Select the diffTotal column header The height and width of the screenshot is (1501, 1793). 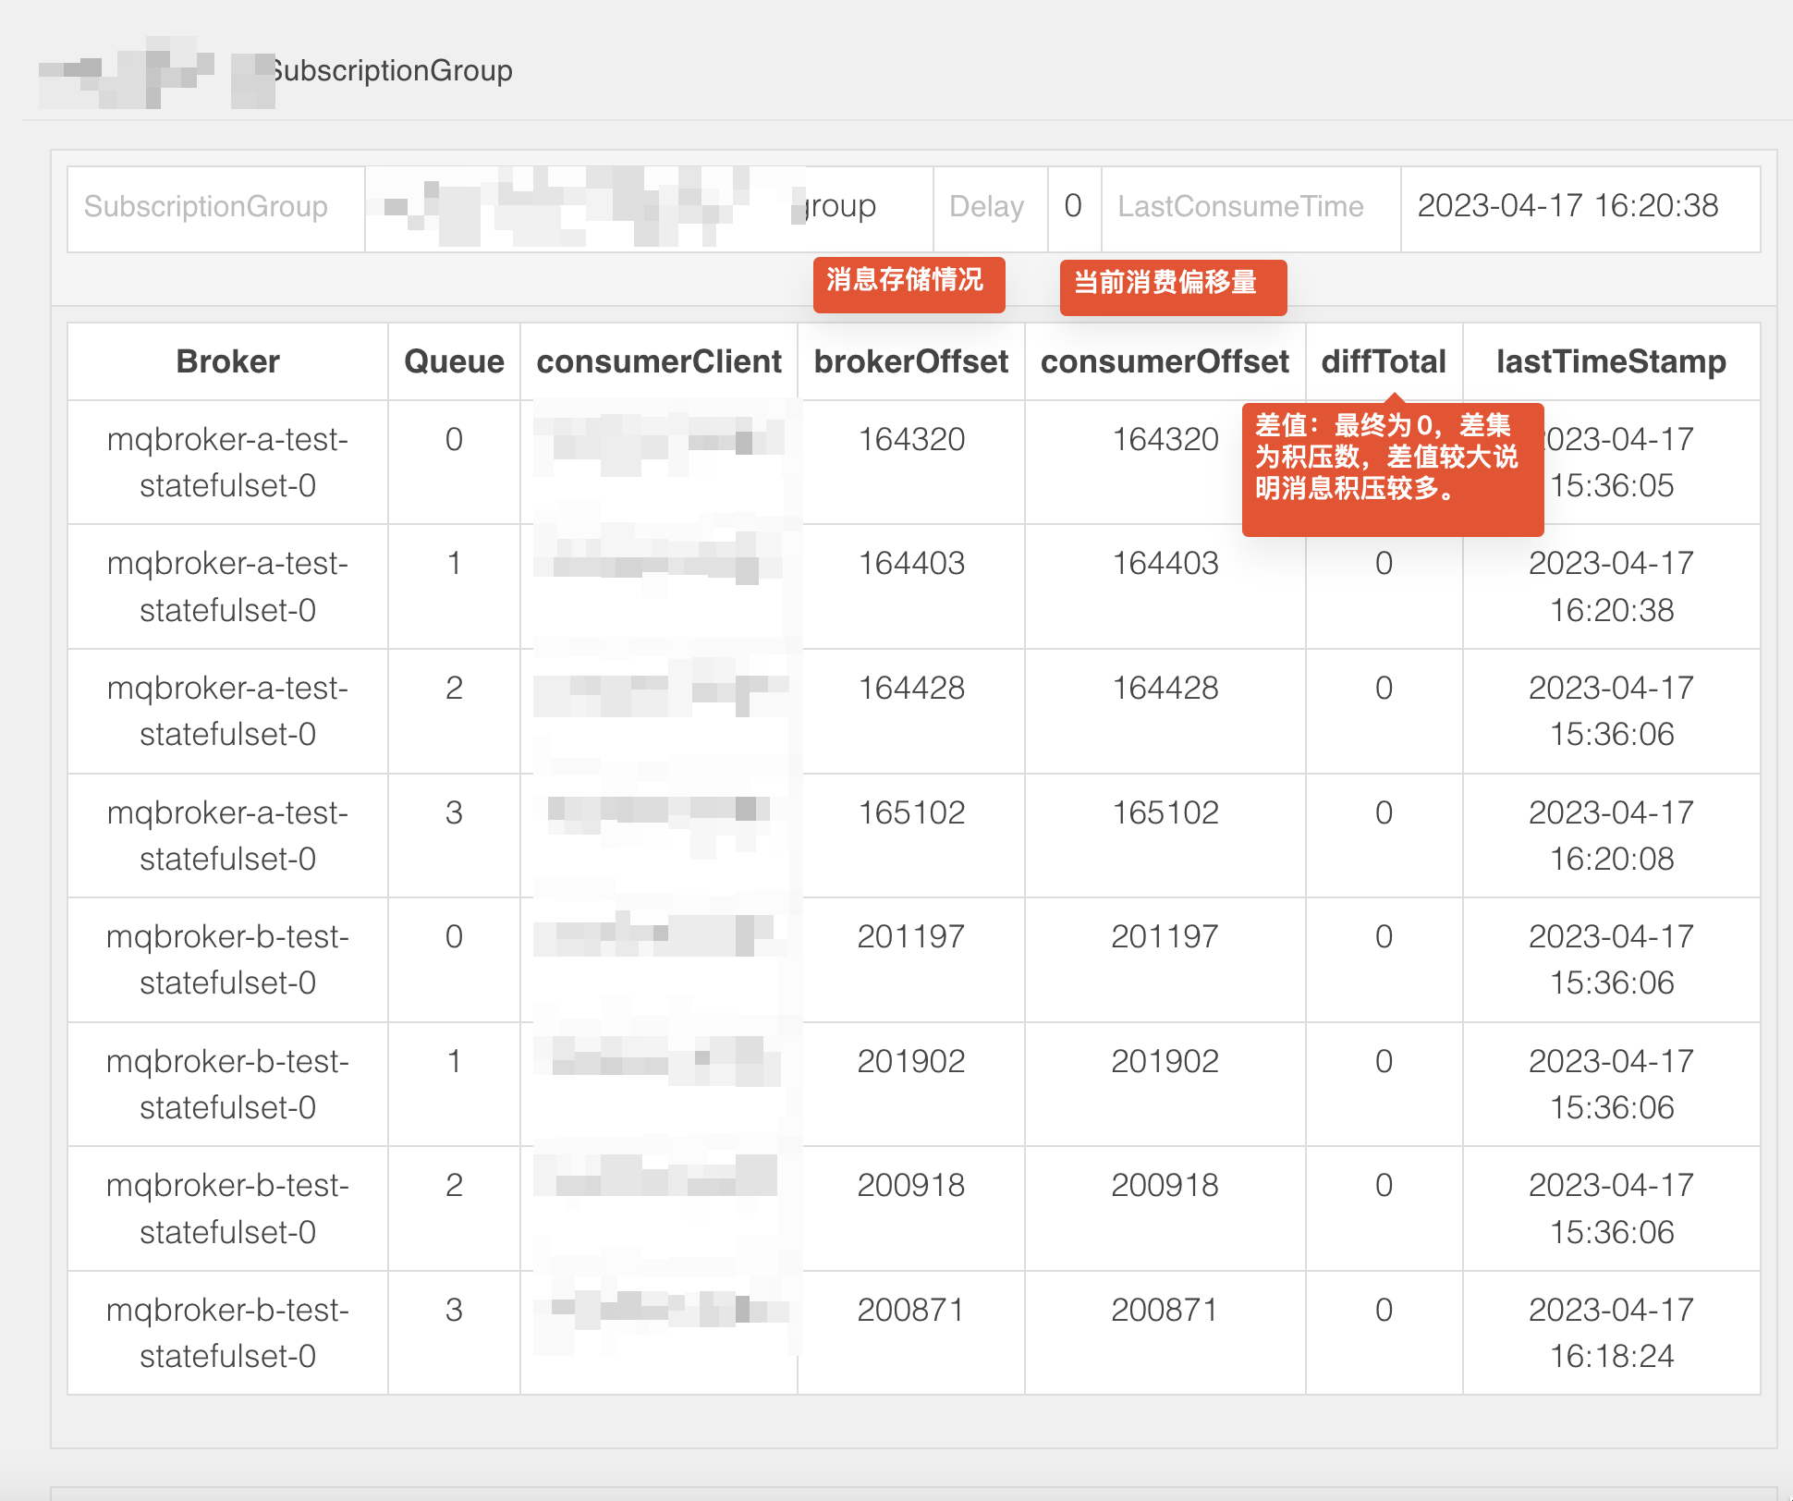pos(1384,361)
